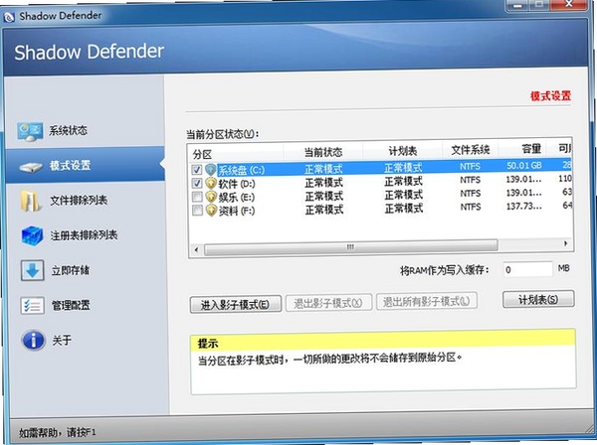Select the 资料 (F:) partition name
The image size is (597, 445).
236,211
